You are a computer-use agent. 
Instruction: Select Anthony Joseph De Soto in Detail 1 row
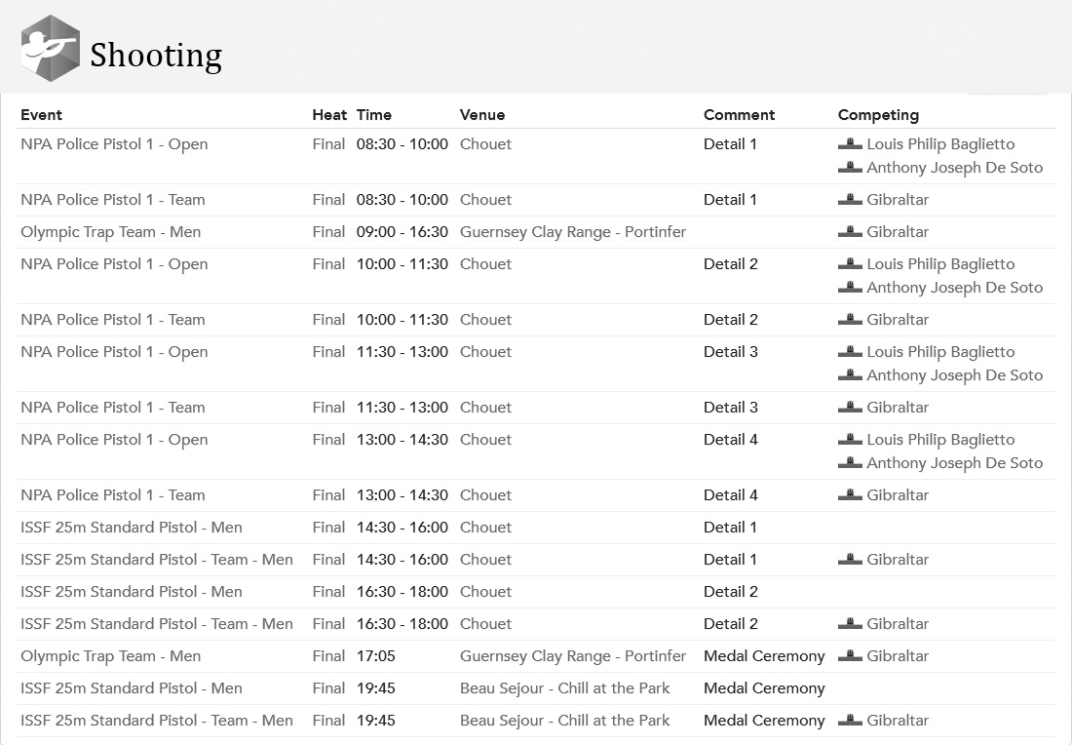(x=955, y=168)
